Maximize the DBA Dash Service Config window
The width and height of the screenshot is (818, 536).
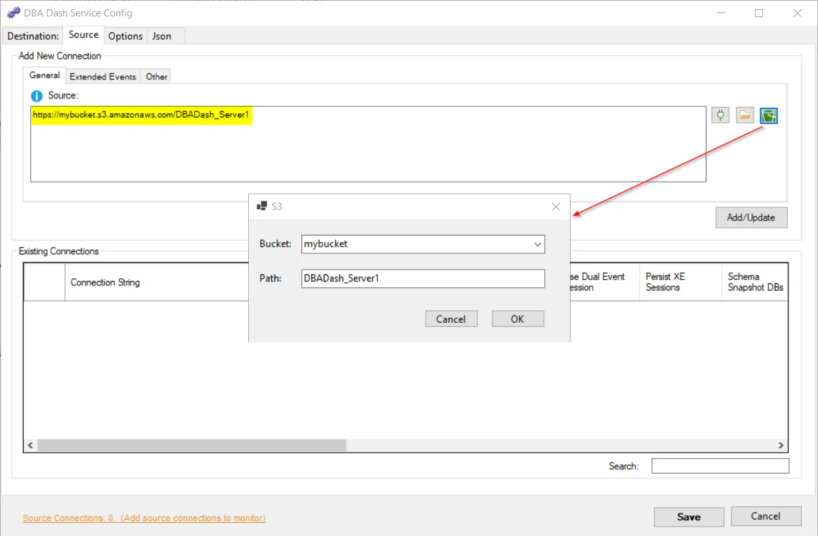[x=759, y=13]
